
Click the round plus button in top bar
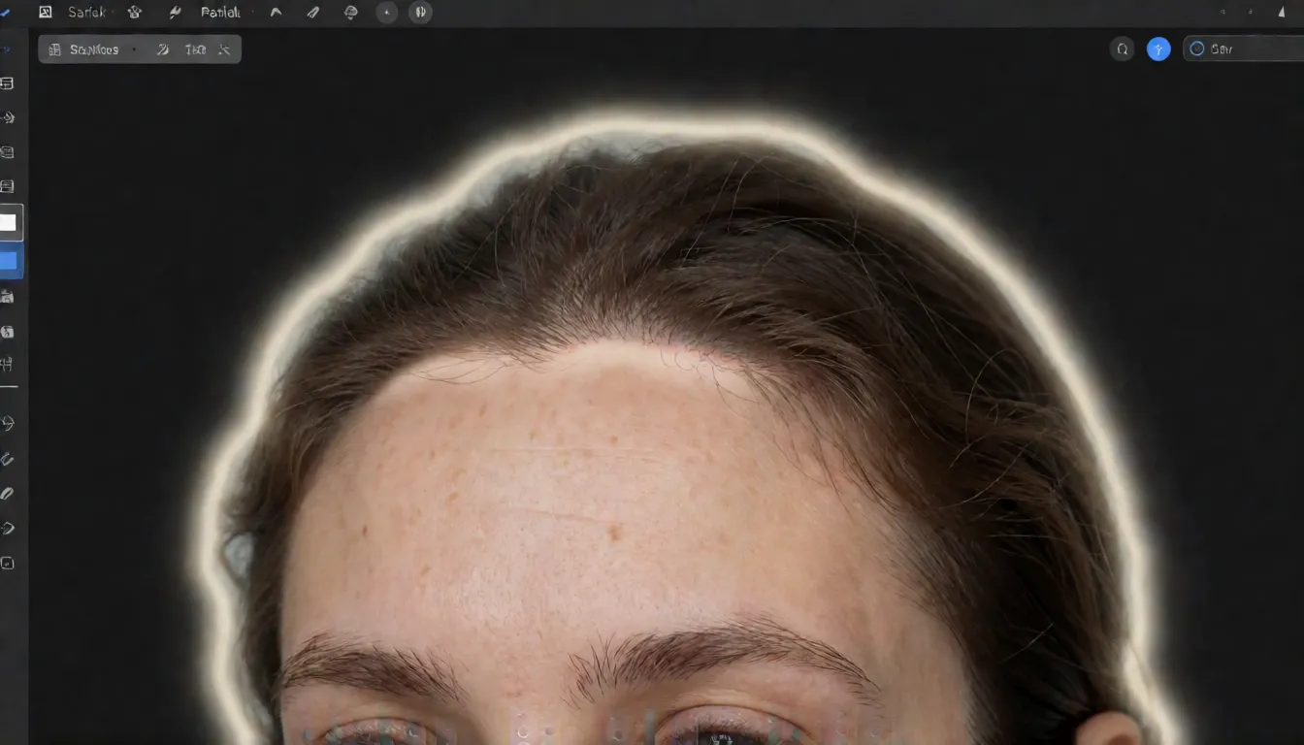click(387, 12)
